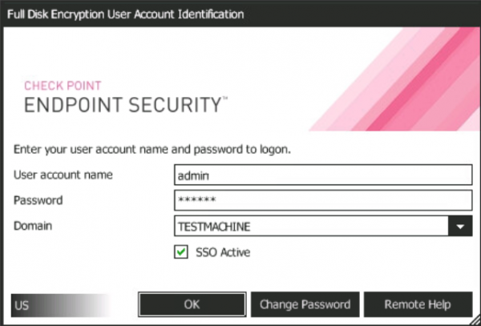Click the User account name input field
The height and width of the screenshot is (326, 481).
[x=322, y=175]
